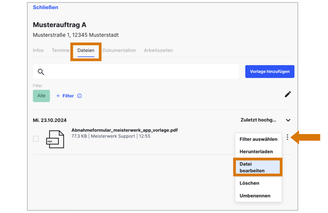Open the filter info icon

(x=79, y=96)
